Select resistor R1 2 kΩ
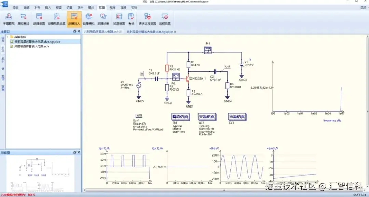This screenshot has width=369, height=197. (x=167, y=87)
